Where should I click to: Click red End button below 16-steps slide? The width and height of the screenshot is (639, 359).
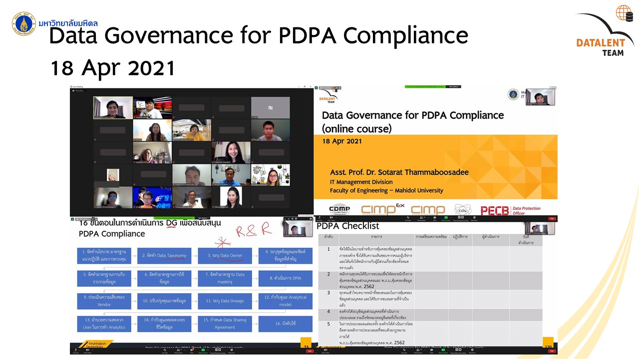pyautogui.click(x=309, y=352)
